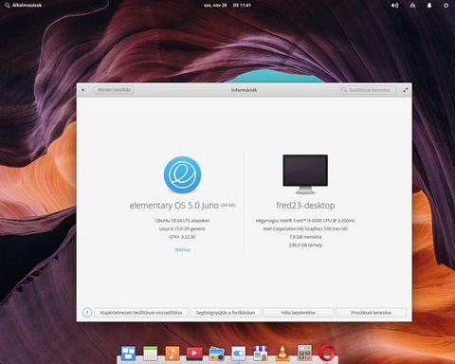Click the 'Információk' window title
The width and height of the screenshot is (455, 364).
click(x=244, y=90)
